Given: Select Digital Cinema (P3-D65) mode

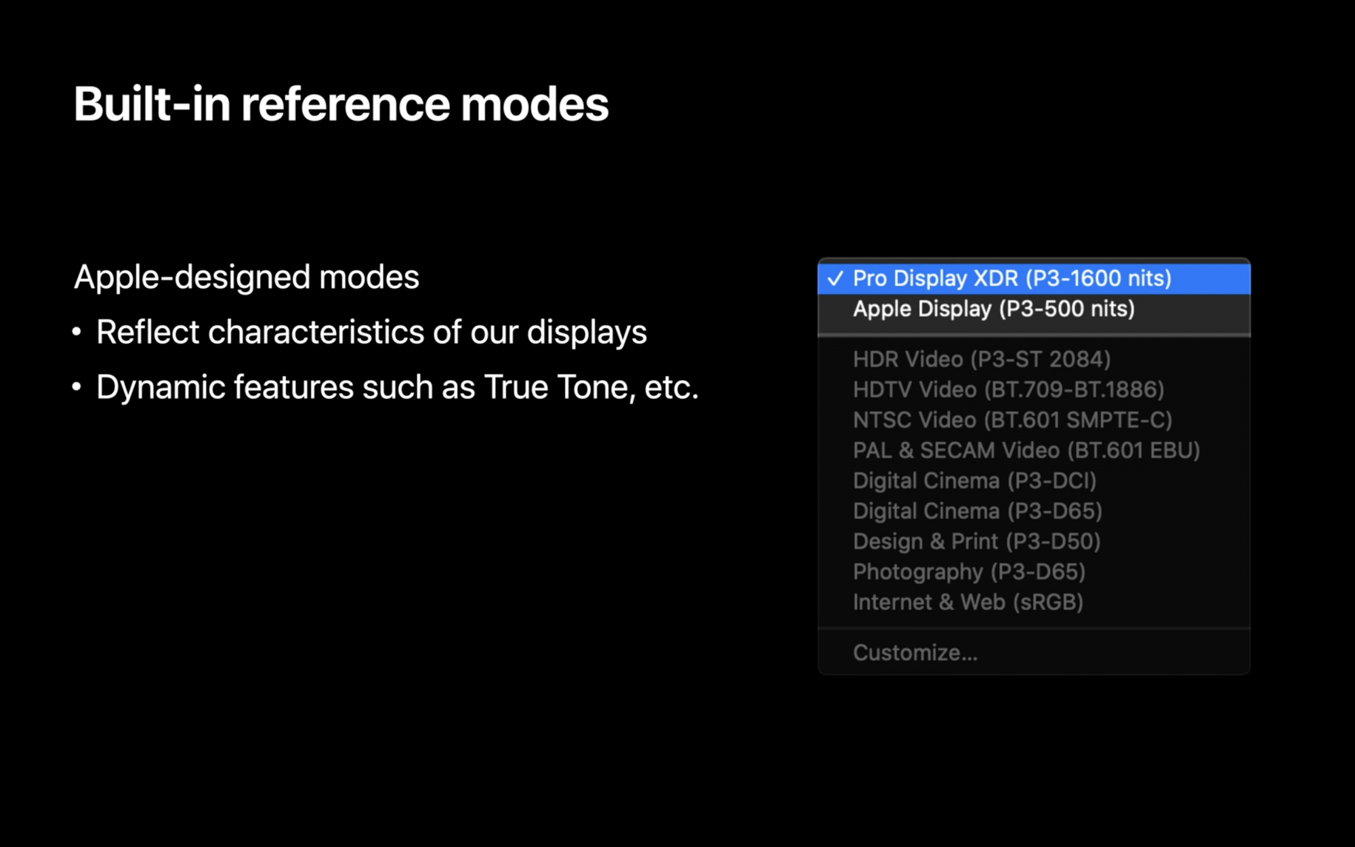Looking at the screenshot, I should click(x=1034, y=511).
